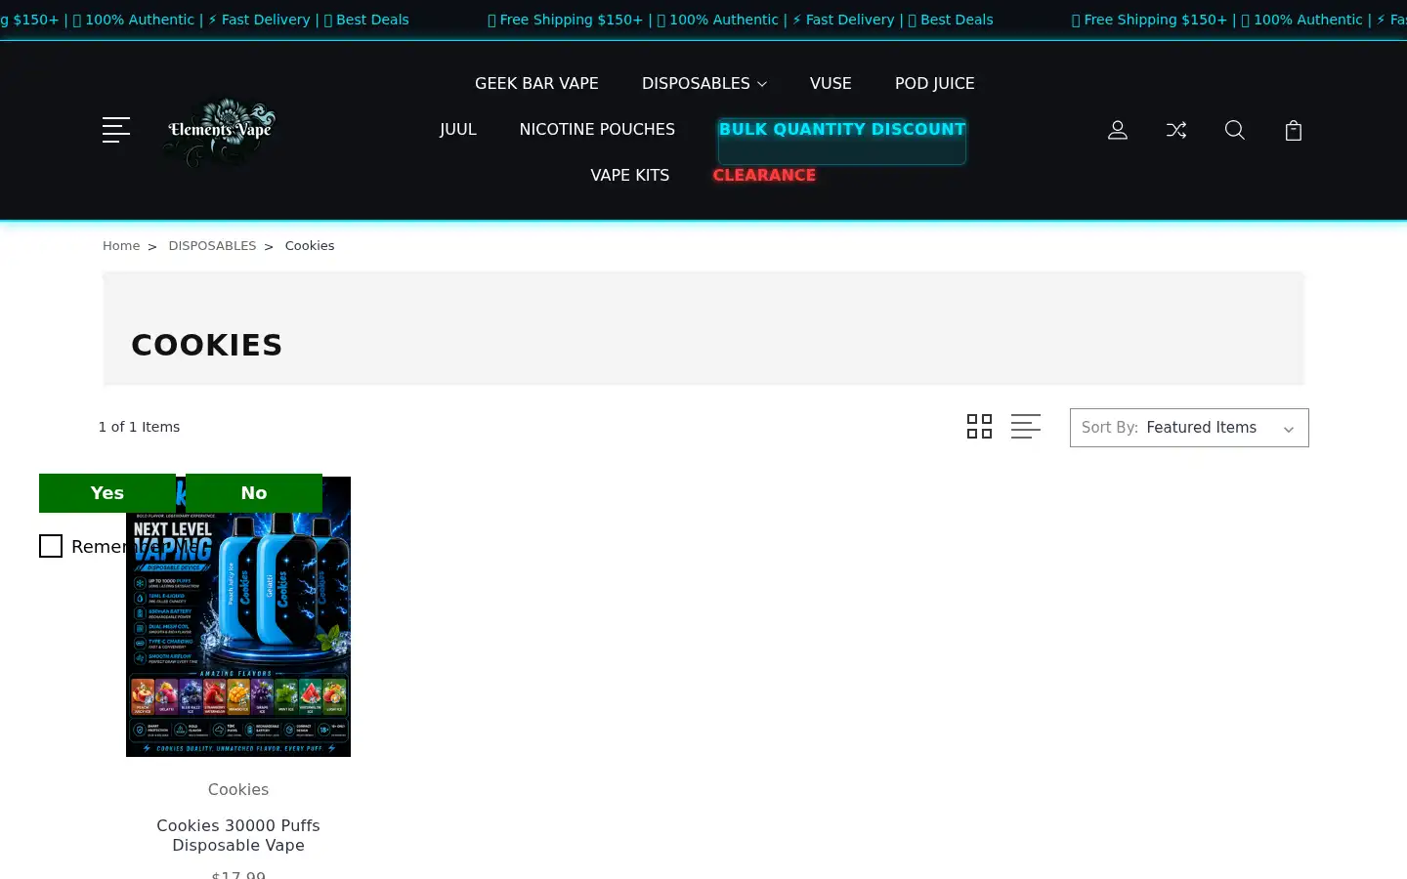Viewport: 1407px width, 879px height.
Task: Expand the DISPOSABLES menu chevron
Action: coord(762,84)
